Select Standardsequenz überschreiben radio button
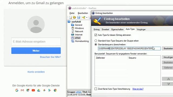The width and height of the screenshot is (173, 97). [x=96, y=44]
